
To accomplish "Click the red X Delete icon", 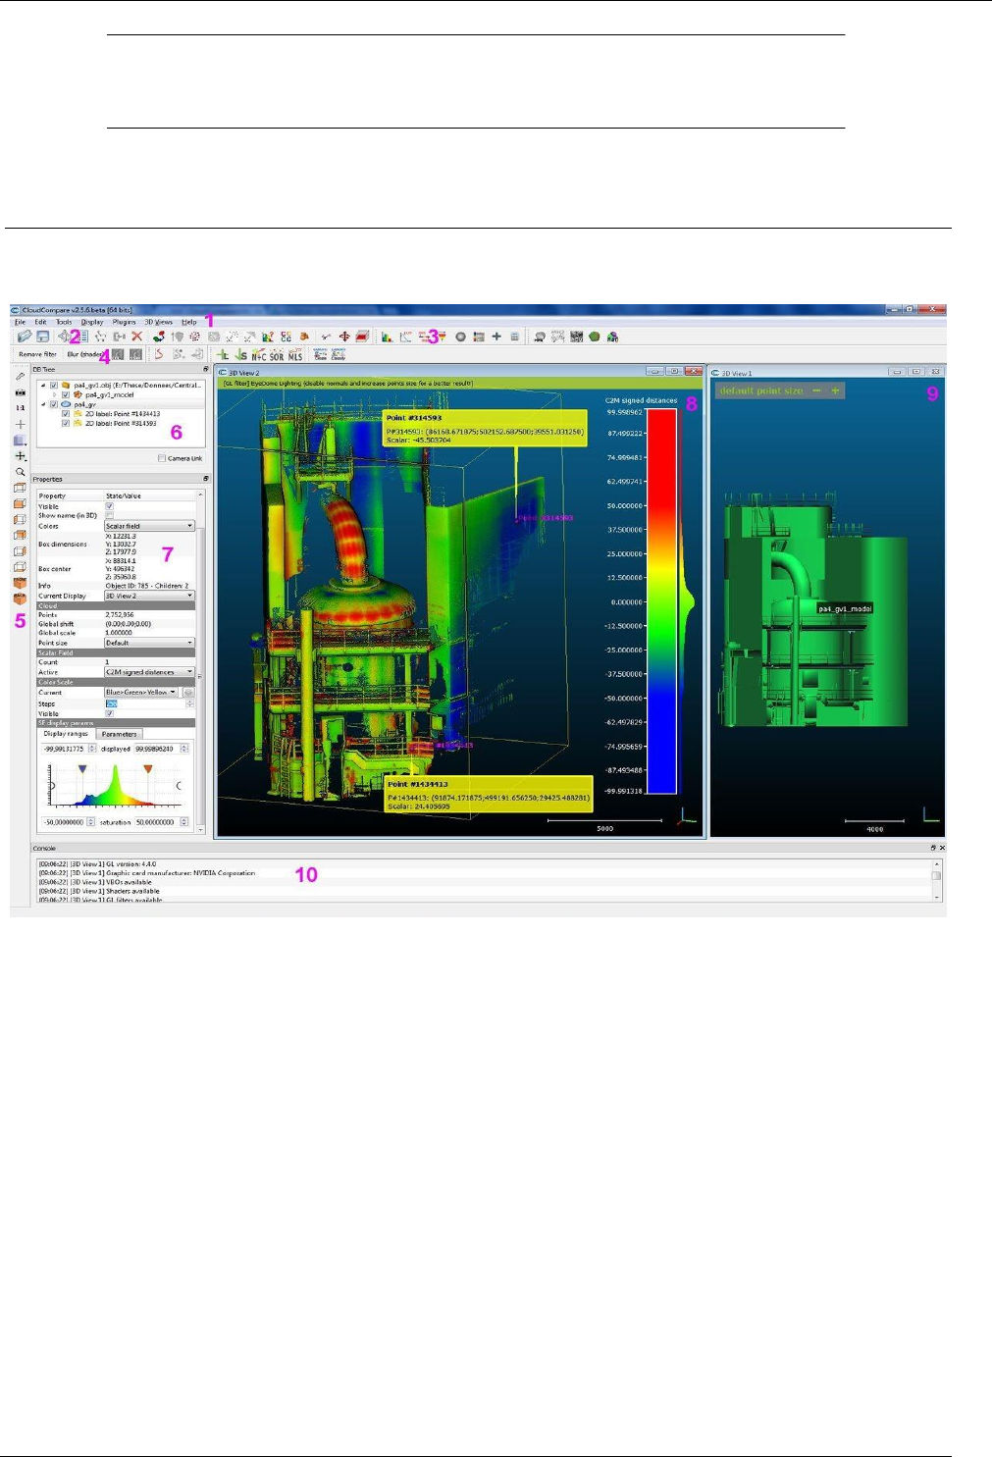I will 137,337.
